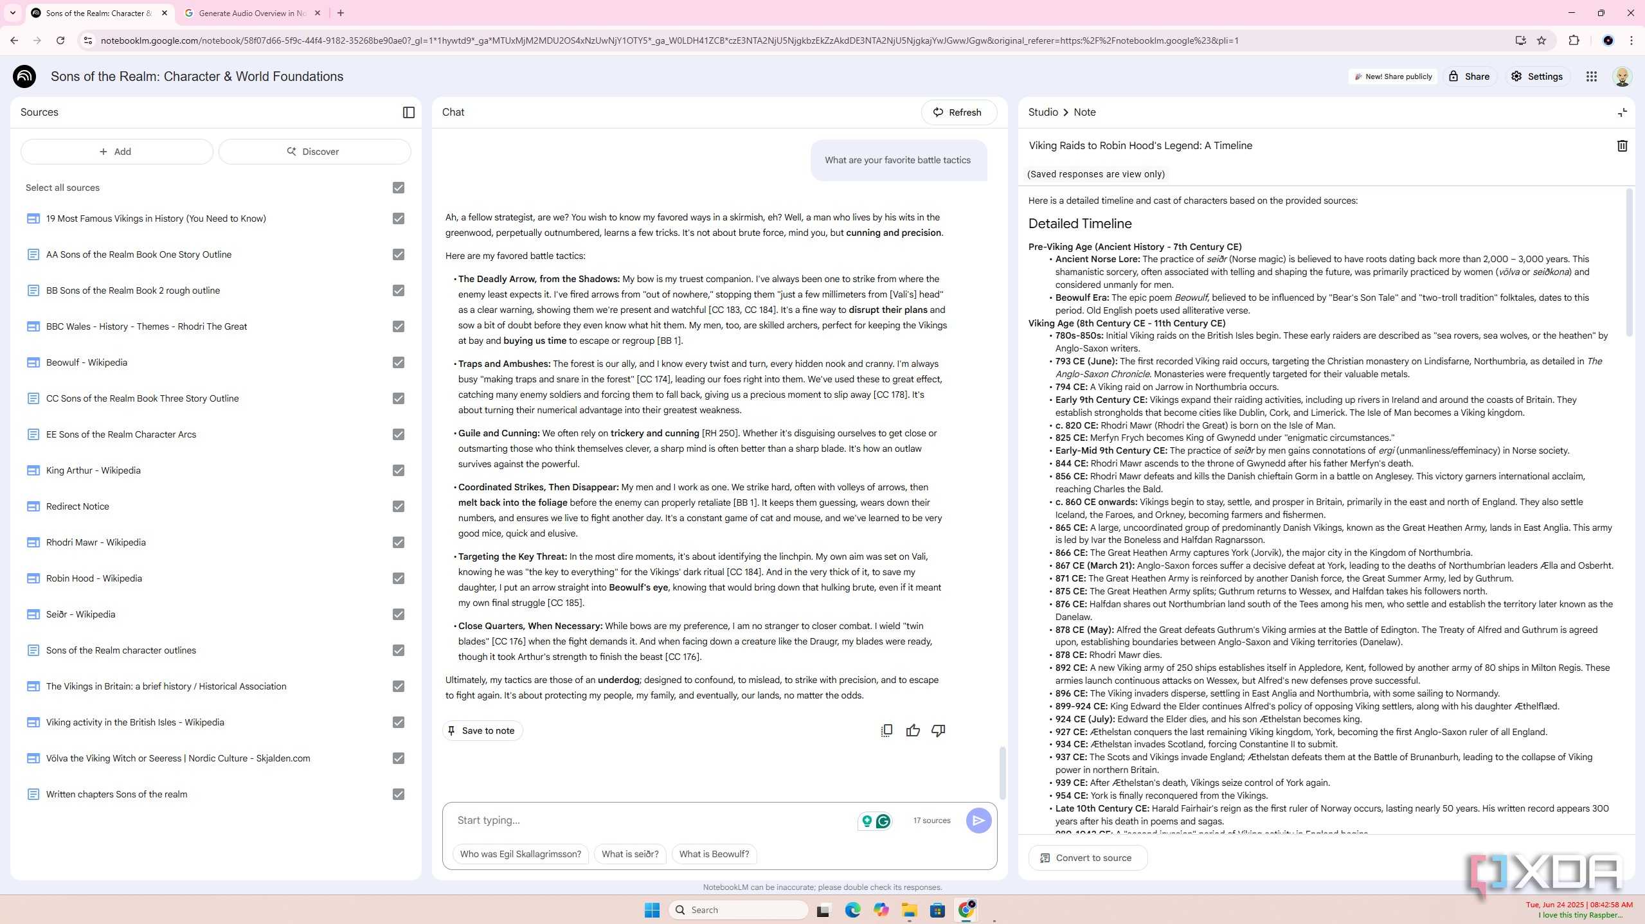The width and height of the screenshot is (1645, 924).
Task: Select 'What is seiðr?' suggested question
Action: pyautogui.click(x=630, y=854)
